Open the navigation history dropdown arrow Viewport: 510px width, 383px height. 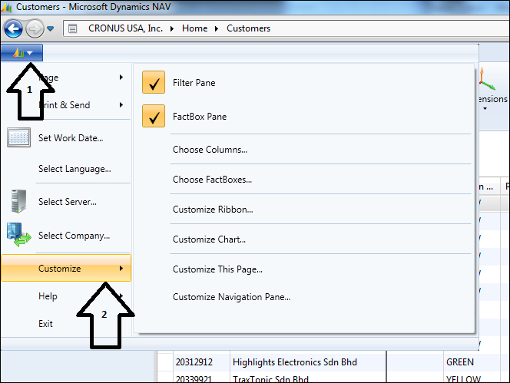[51, 29]
